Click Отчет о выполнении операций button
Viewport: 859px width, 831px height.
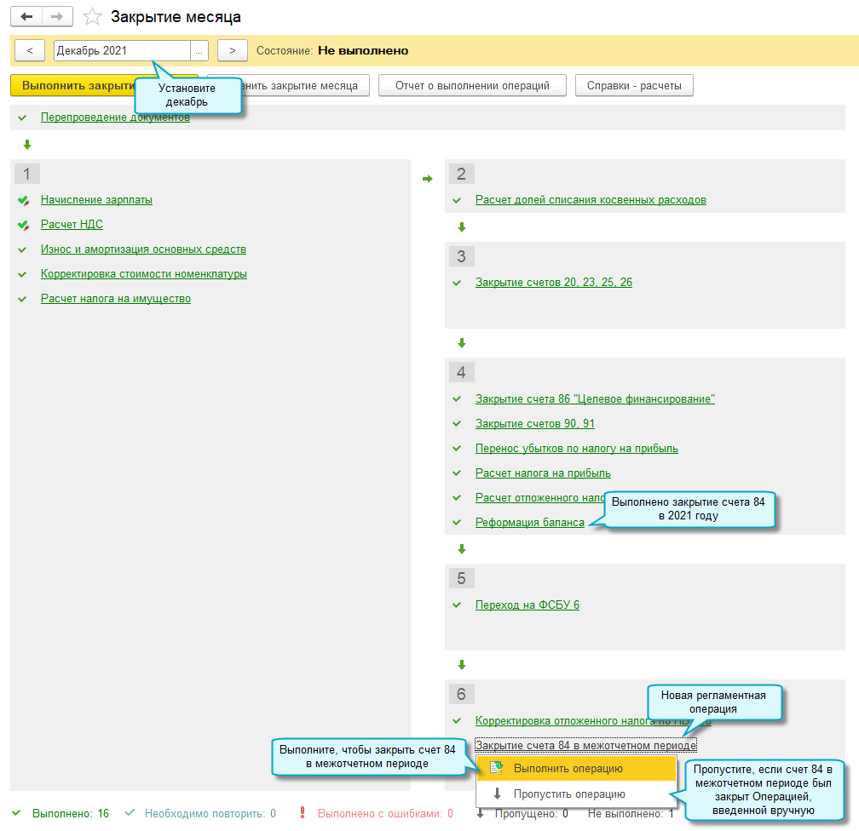[x=472, y=86]
